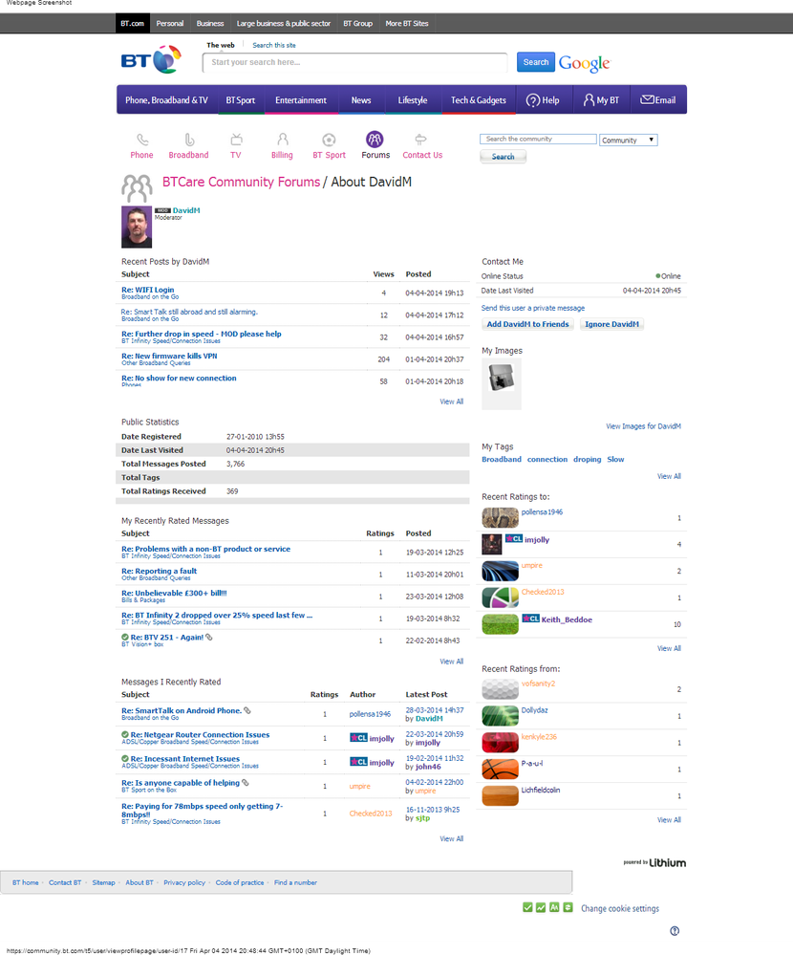Screen dimensions: 793x955
Task: Click Lichfieldcolin's avatar image
Action: (x=501, y=795)
